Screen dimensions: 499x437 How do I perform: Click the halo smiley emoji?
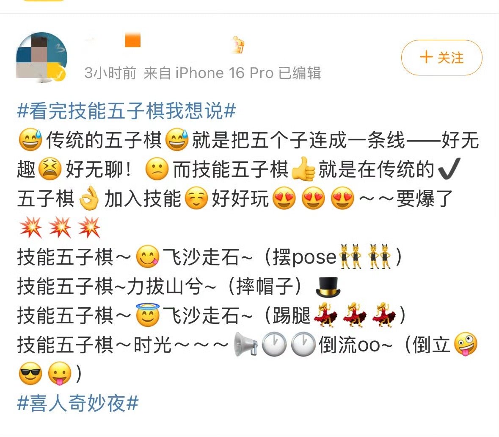(148, 315)
